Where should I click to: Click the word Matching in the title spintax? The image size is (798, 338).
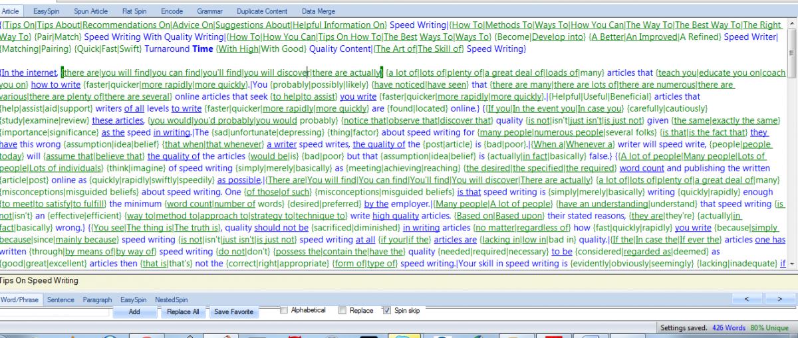20,49
